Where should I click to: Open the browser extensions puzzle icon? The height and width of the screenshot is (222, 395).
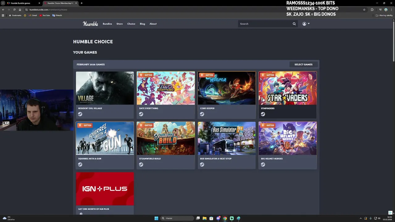(372, 10)
